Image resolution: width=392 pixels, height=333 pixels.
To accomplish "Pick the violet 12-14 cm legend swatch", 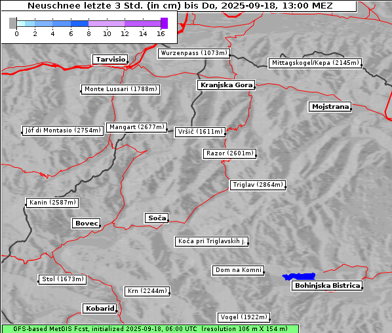I will [x=142, y=24].
